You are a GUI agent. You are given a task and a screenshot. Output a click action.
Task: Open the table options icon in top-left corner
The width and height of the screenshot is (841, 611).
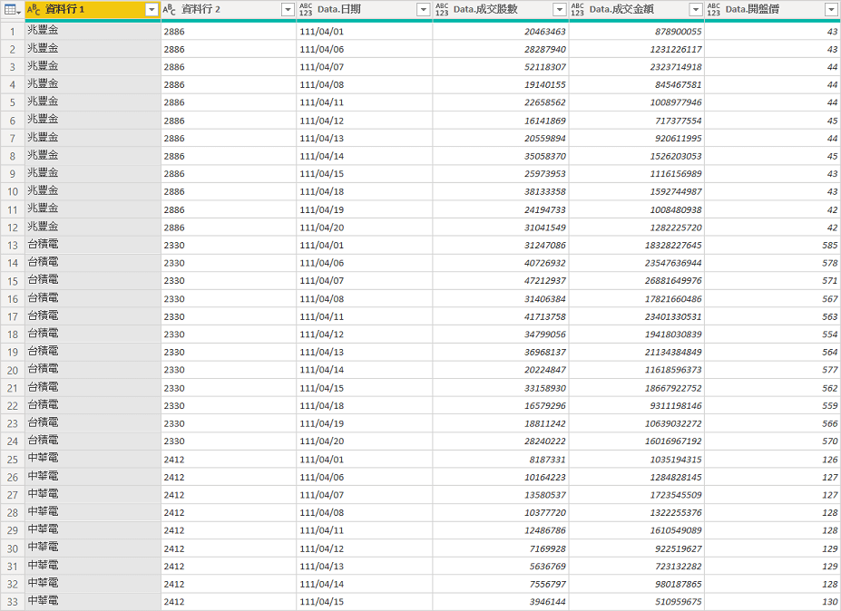click(x=13, y=9)
